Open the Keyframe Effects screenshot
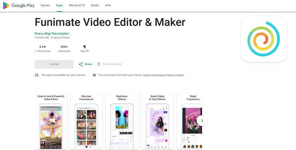Image resolution: width=296 pixels, height=150 pixels. click(122, 121)
